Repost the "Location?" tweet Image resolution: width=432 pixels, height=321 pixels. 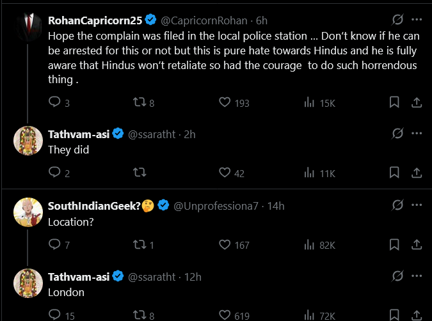[x=138, y=244]
